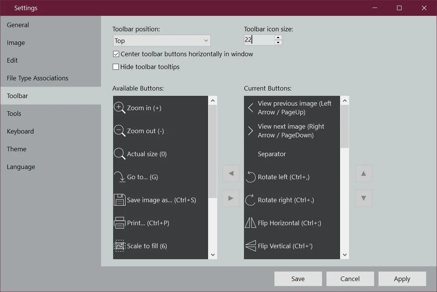Select 'Go to... (G)' list text
Image resolution: width=437 pixels, height=292 pixels.
[x=143, y=177]
